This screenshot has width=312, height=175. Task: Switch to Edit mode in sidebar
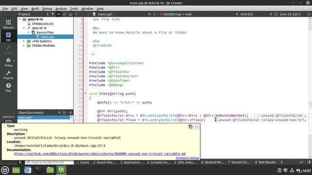tap(8, 36)
